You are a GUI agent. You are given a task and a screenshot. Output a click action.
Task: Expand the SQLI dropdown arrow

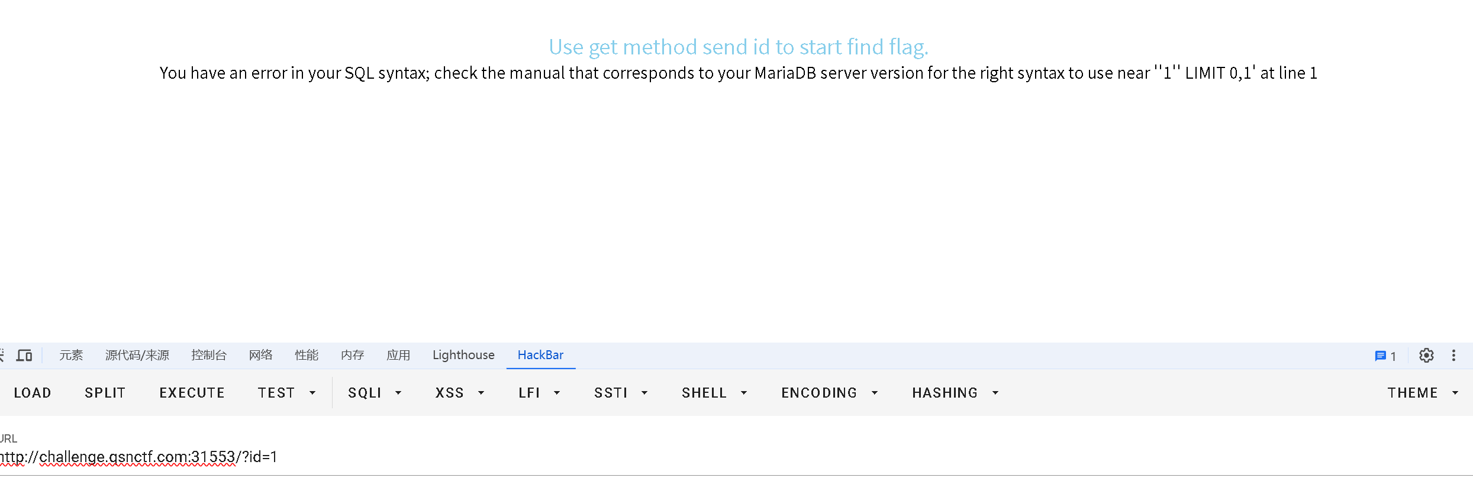click(398, 393)
